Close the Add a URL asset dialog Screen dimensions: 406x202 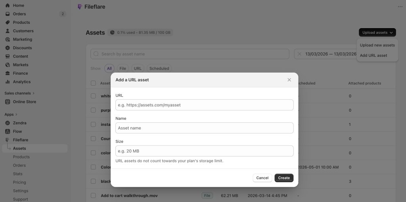(x=289, y=80)
